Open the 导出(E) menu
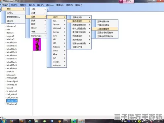 [x=40, y=5]
